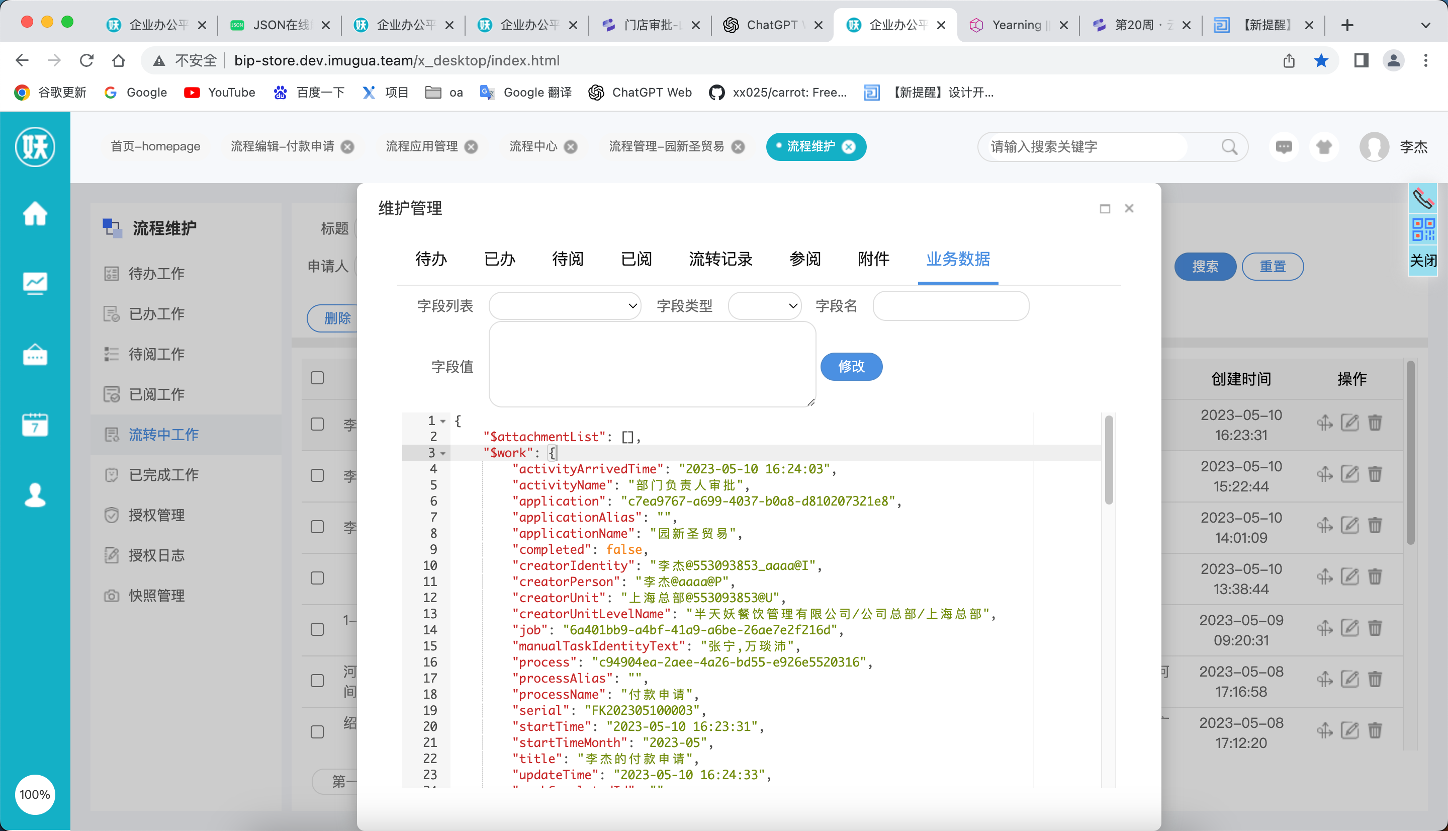This screenshot has width=1448, height=831.
Task: Switch to the 附件 tab
Action: click(873, 259)
